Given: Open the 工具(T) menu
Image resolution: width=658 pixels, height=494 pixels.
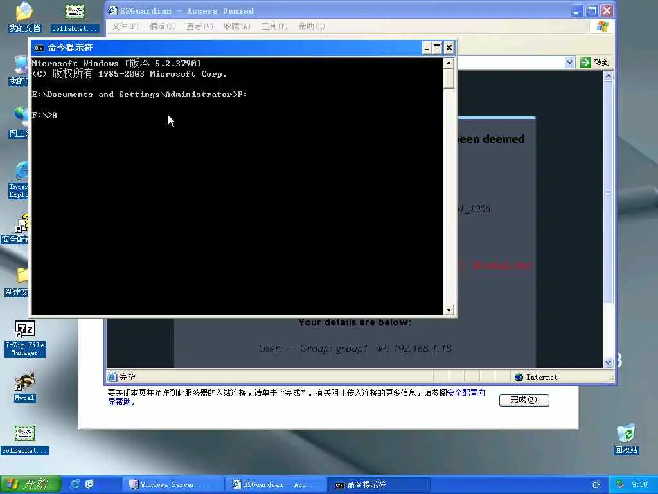Looking at the screenshot, I should click(x=274, y=26).
